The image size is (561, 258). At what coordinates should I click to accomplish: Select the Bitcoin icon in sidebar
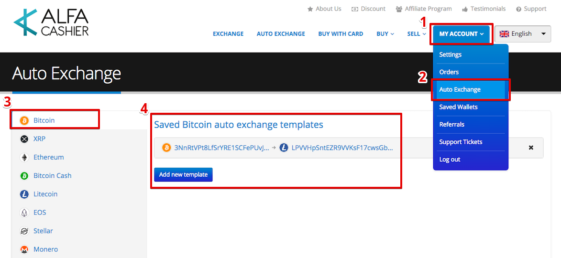[24, 120]
